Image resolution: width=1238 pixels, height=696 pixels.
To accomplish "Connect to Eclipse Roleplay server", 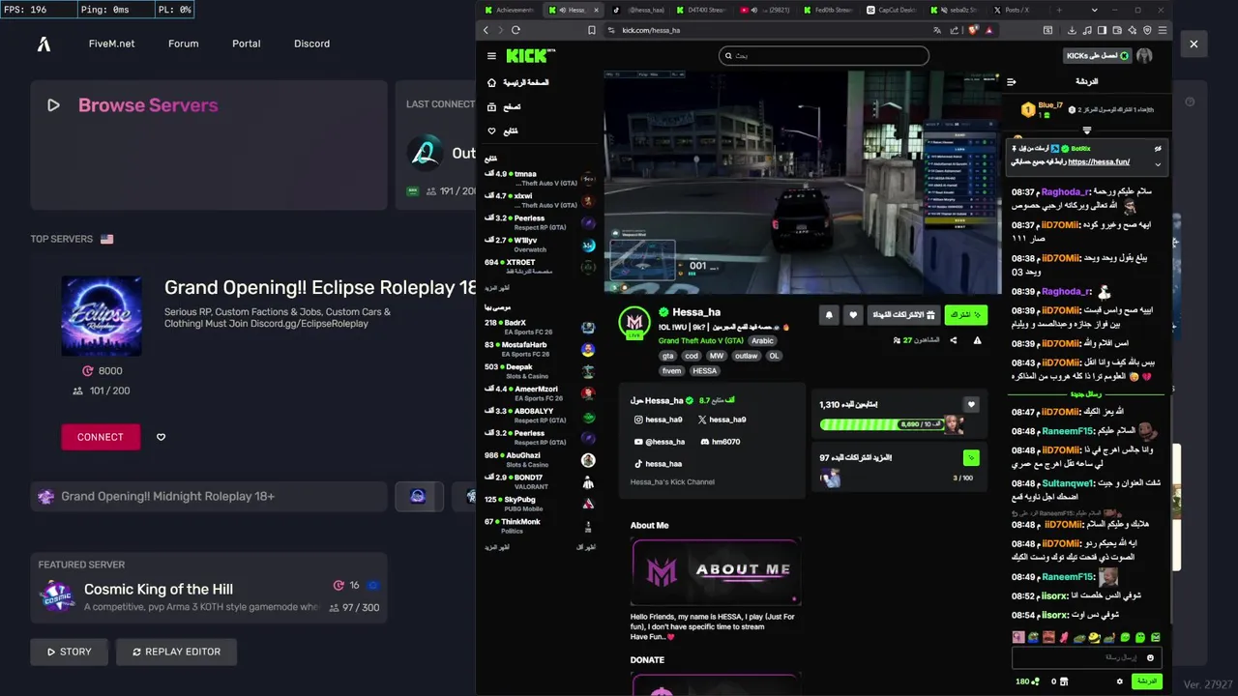I will pyautogui.click(x=101, y=437).
